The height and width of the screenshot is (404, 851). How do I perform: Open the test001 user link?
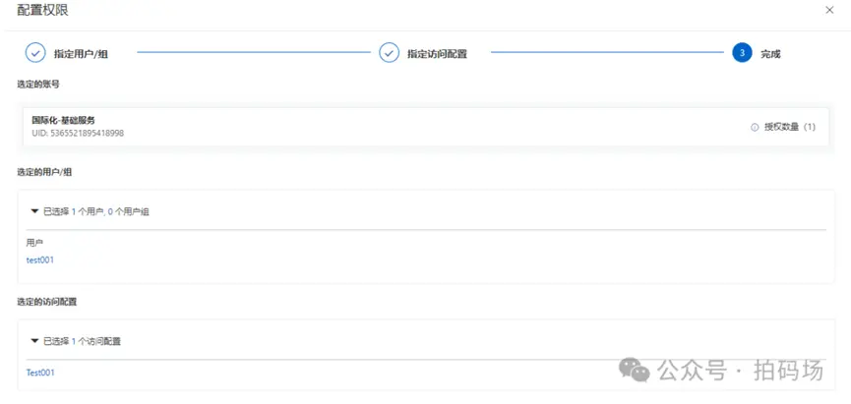[x=39, y=260]
